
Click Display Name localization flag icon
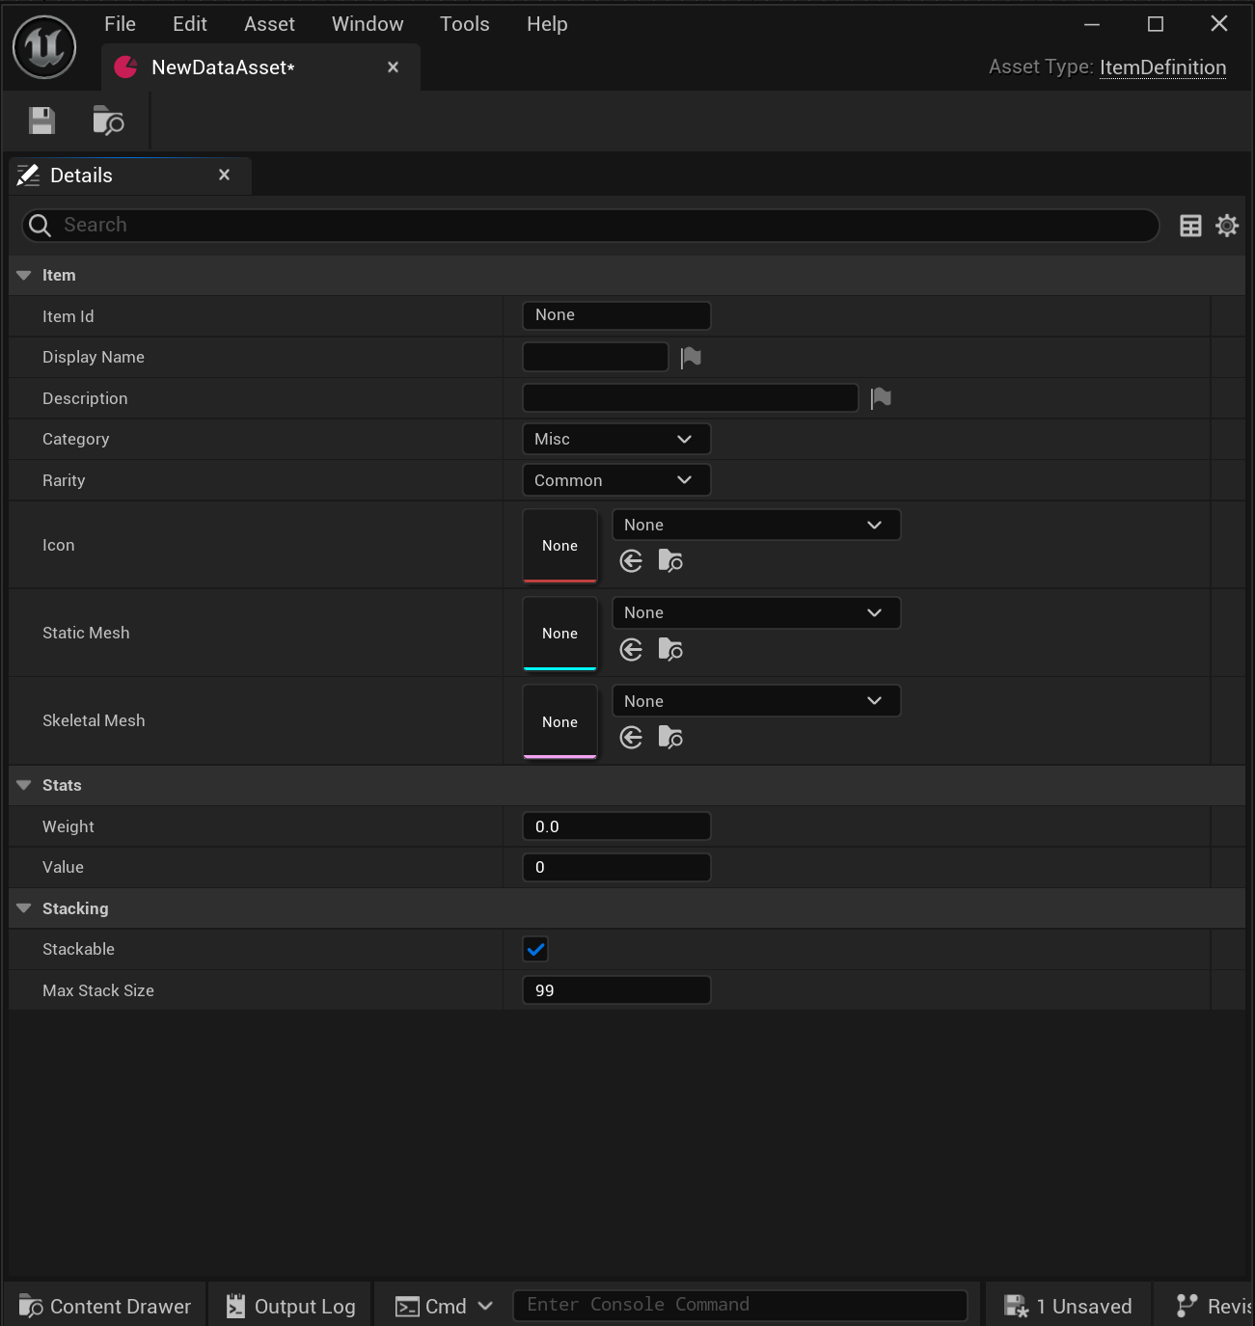point(691,358)
